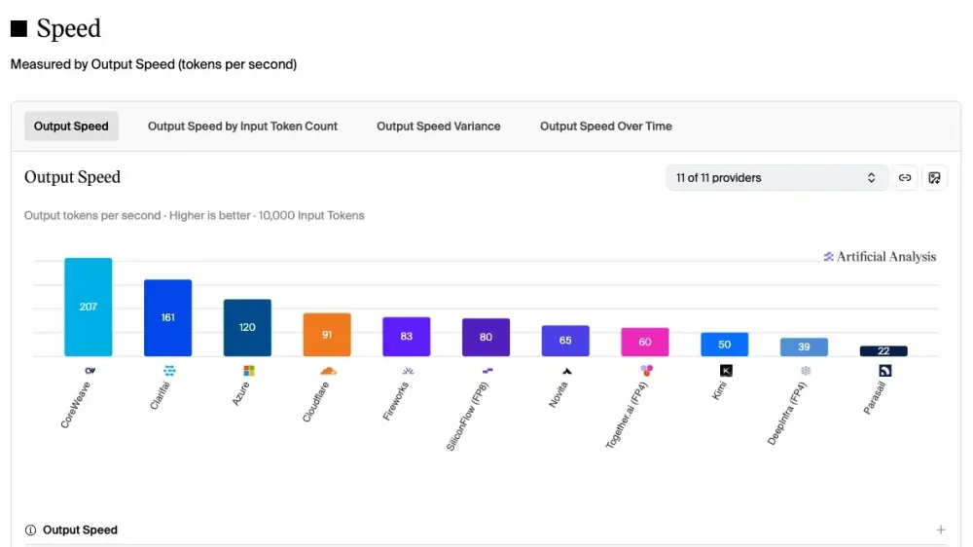
Task: Open the Output Speed Variance tab
Action: coord(439,126)
